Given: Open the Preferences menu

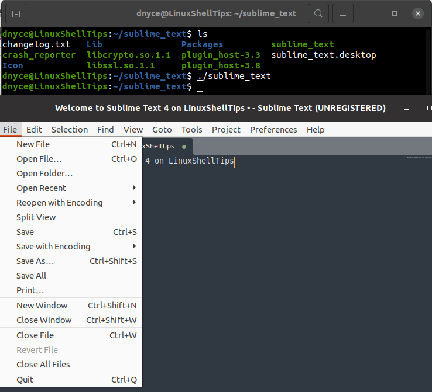Looking at the screenshot, I should [x=273, y=130].
